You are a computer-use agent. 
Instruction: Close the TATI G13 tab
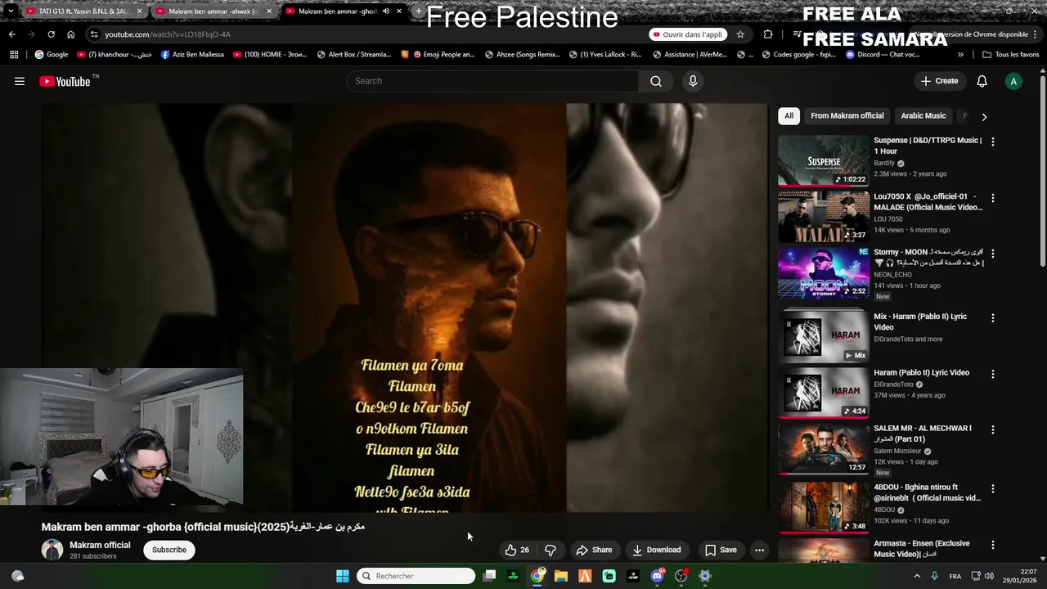pyautogui.click(x=140, y=11)
